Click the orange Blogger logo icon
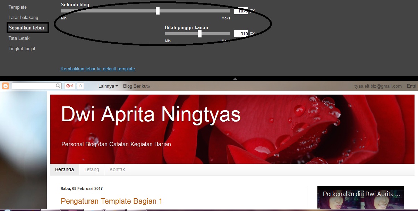Viewport: 418px width, 211px height. 5,86
